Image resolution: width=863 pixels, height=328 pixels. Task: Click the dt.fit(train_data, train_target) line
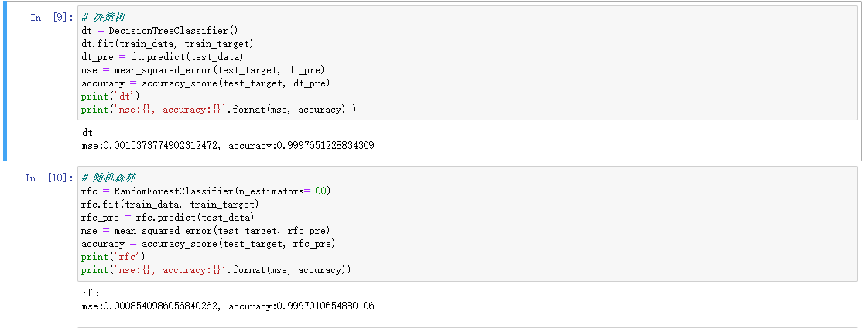click(x=166, y=43)
